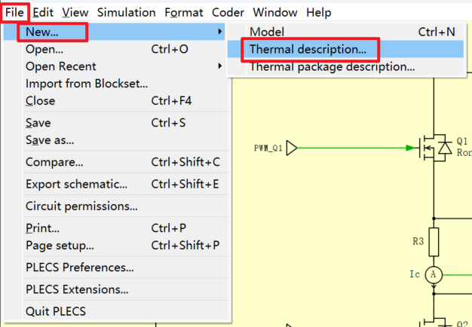Screen dimensions: 472x327
Task: Open PLECS Extensions dialog
Action: pos(77,289)
